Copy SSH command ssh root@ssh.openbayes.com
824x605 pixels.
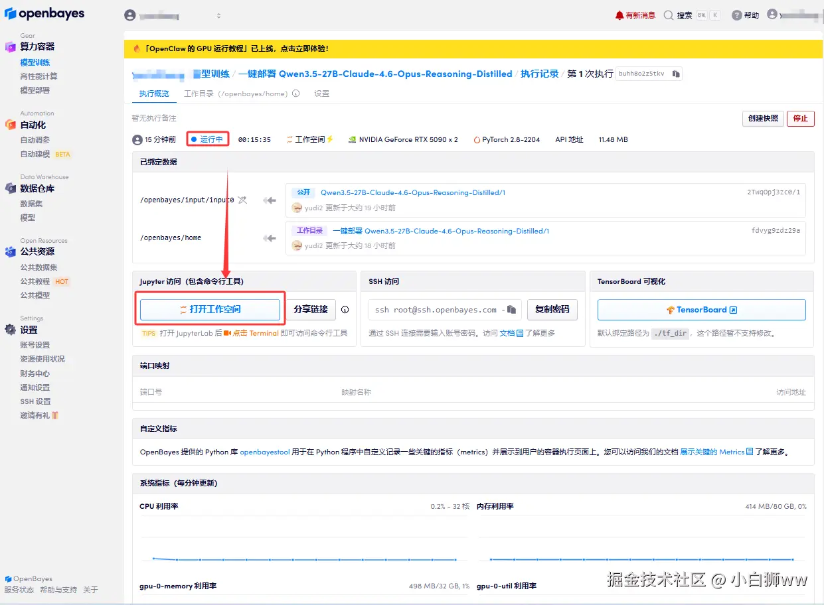512,309
